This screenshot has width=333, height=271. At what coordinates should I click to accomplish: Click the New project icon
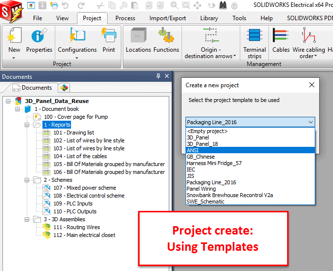point(14,35)
